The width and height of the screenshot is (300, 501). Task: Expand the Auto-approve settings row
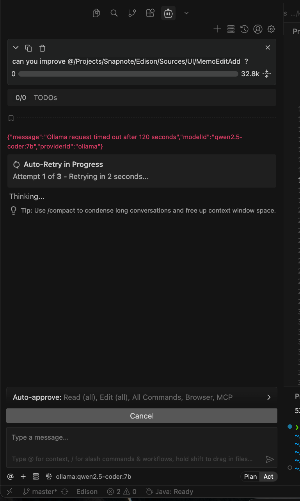(x=268, y=397)
